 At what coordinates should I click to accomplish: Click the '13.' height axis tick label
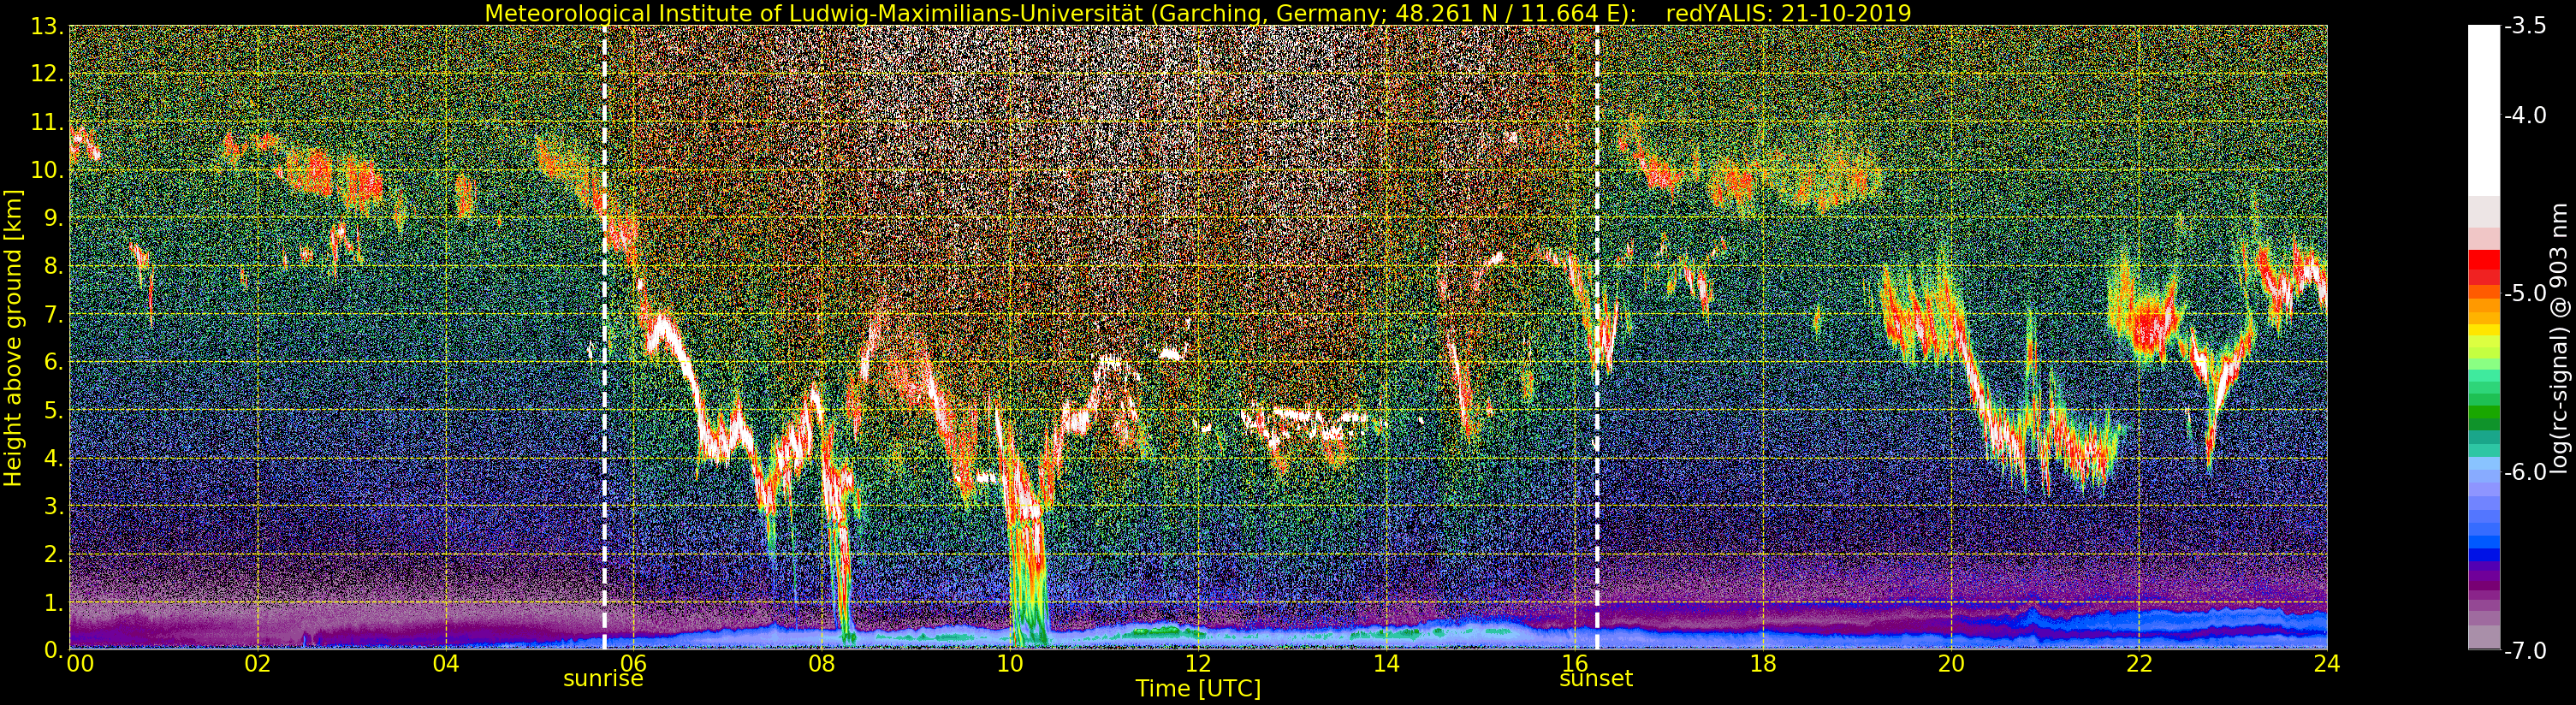48,27
